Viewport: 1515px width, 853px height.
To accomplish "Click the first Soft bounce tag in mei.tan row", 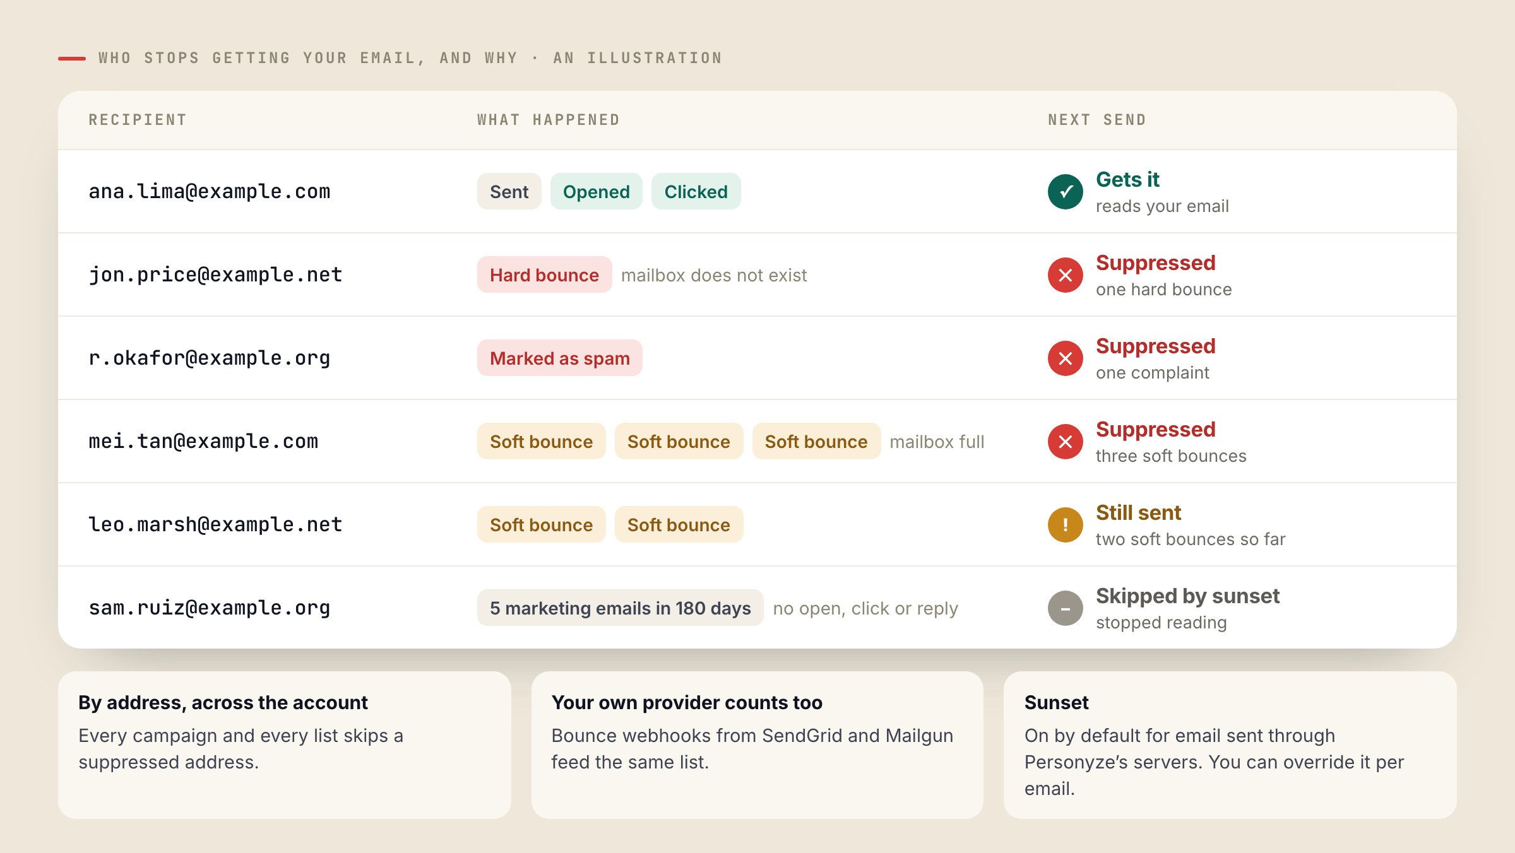I will (x=542, y=441).
